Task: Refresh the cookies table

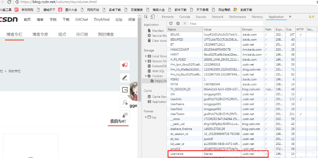Action: coord(171,23)
